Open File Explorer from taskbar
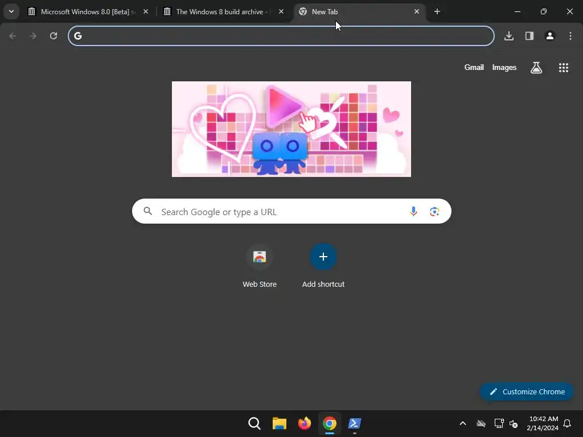The image size is (583, 437). click(x=279, y=423)
